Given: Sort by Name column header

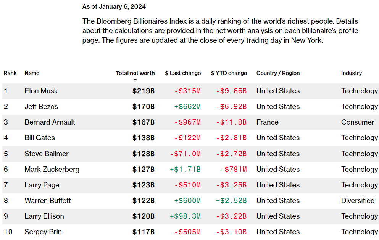Looking at the screenshot, I should pyautogui.click(x=32, y=73).
